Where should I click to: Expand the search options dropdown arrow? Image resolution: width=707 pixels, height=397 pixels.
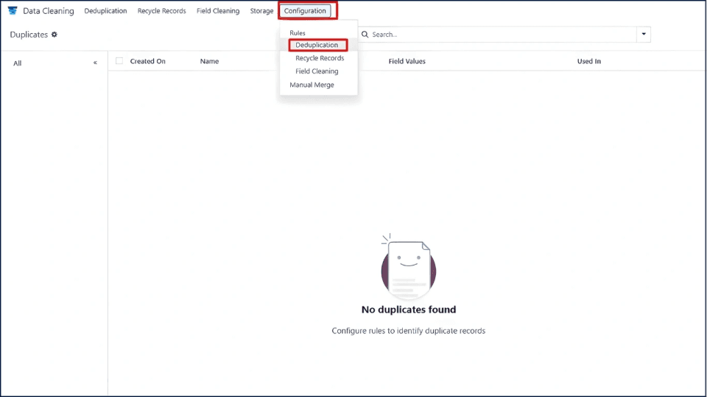644,35
